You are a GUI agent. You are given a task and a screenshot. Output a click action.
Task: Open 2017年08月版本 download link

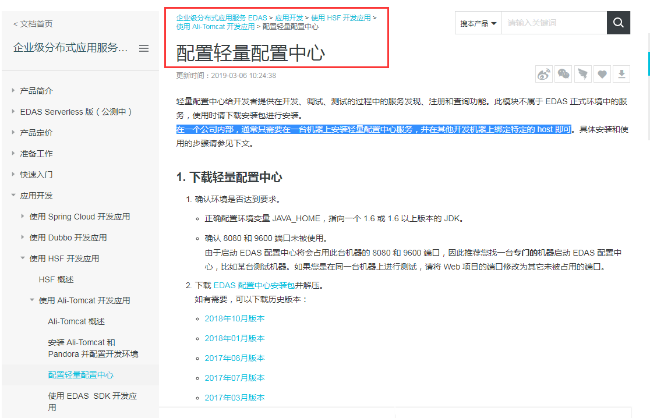[235, 358]
